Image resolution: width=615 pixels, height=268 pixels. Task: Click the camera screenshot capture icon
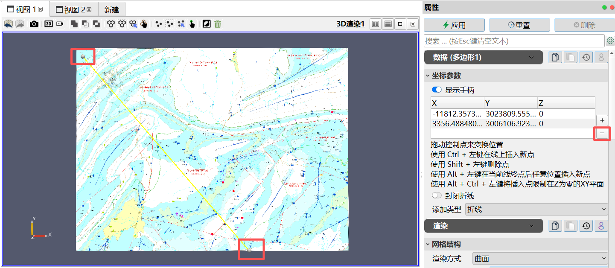[x=34, y=24]
